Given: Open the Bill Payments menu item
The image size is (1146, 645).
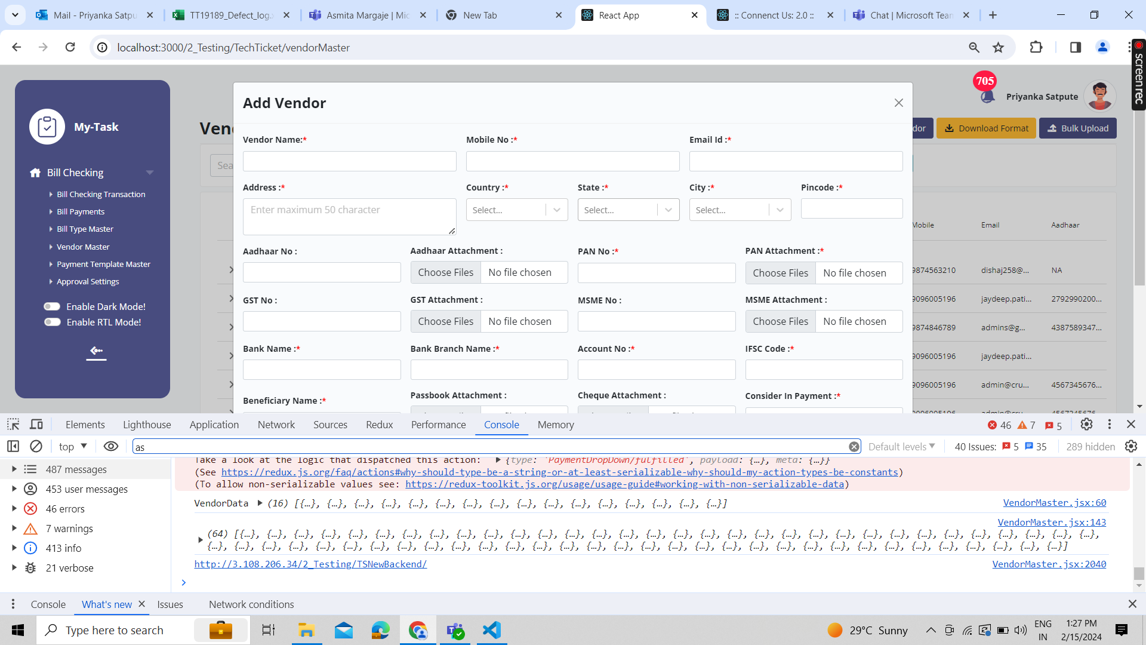Looking at the screenshot, I should click(x=81, y=211).
